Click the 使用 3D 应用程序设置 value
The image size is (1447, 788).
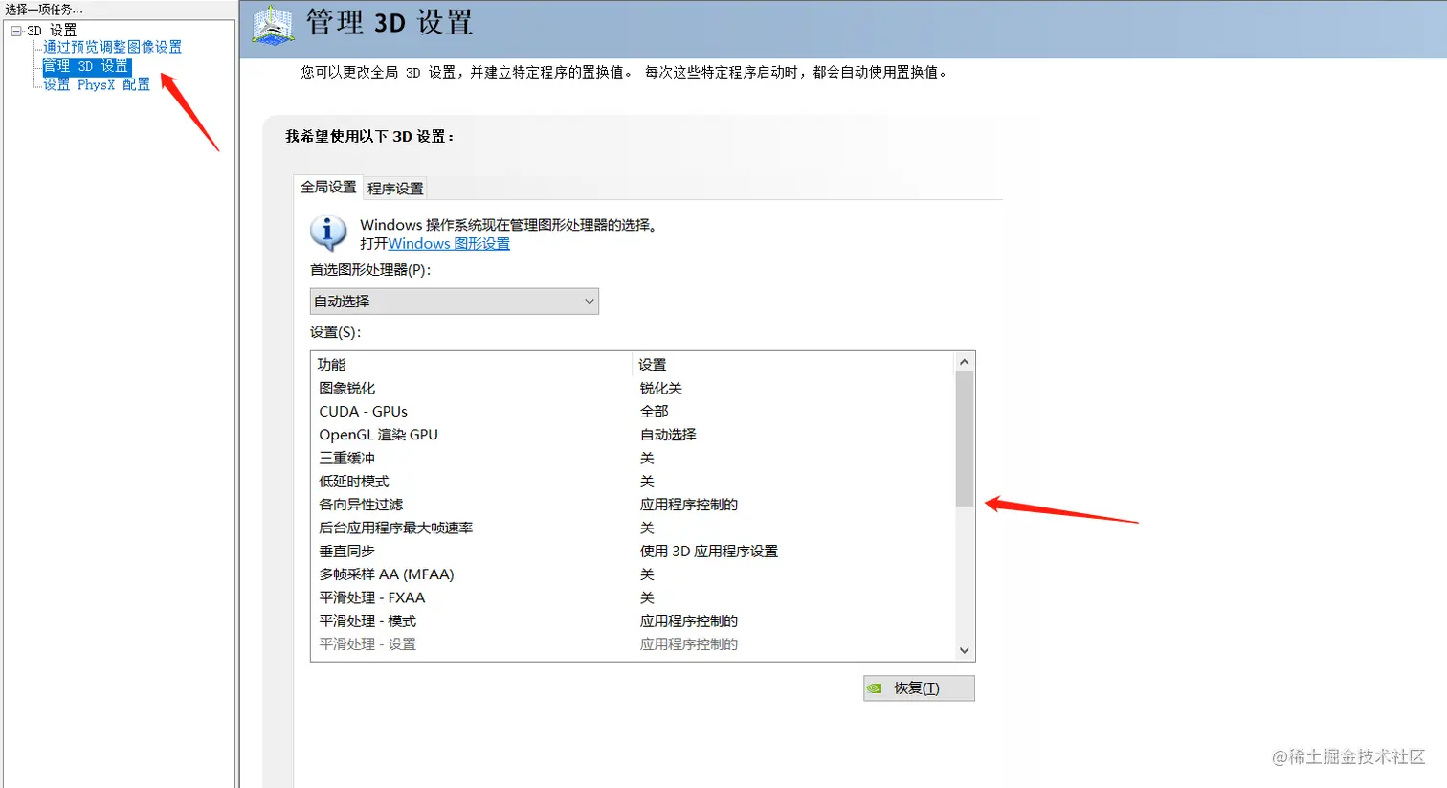pos(708,552)
